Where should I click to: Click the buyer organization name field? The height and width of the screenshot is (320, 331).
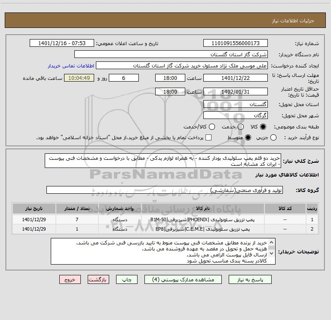coord(171,54)
